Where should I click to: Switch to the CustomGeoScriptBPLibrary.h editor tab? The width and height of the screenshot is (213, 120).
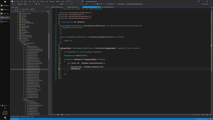tap(107, 7)
